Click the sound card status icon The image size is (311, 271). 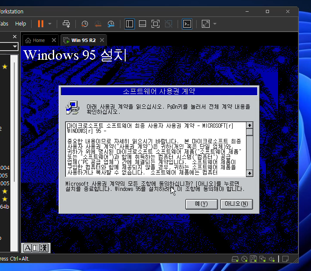(x=272, y=259)
